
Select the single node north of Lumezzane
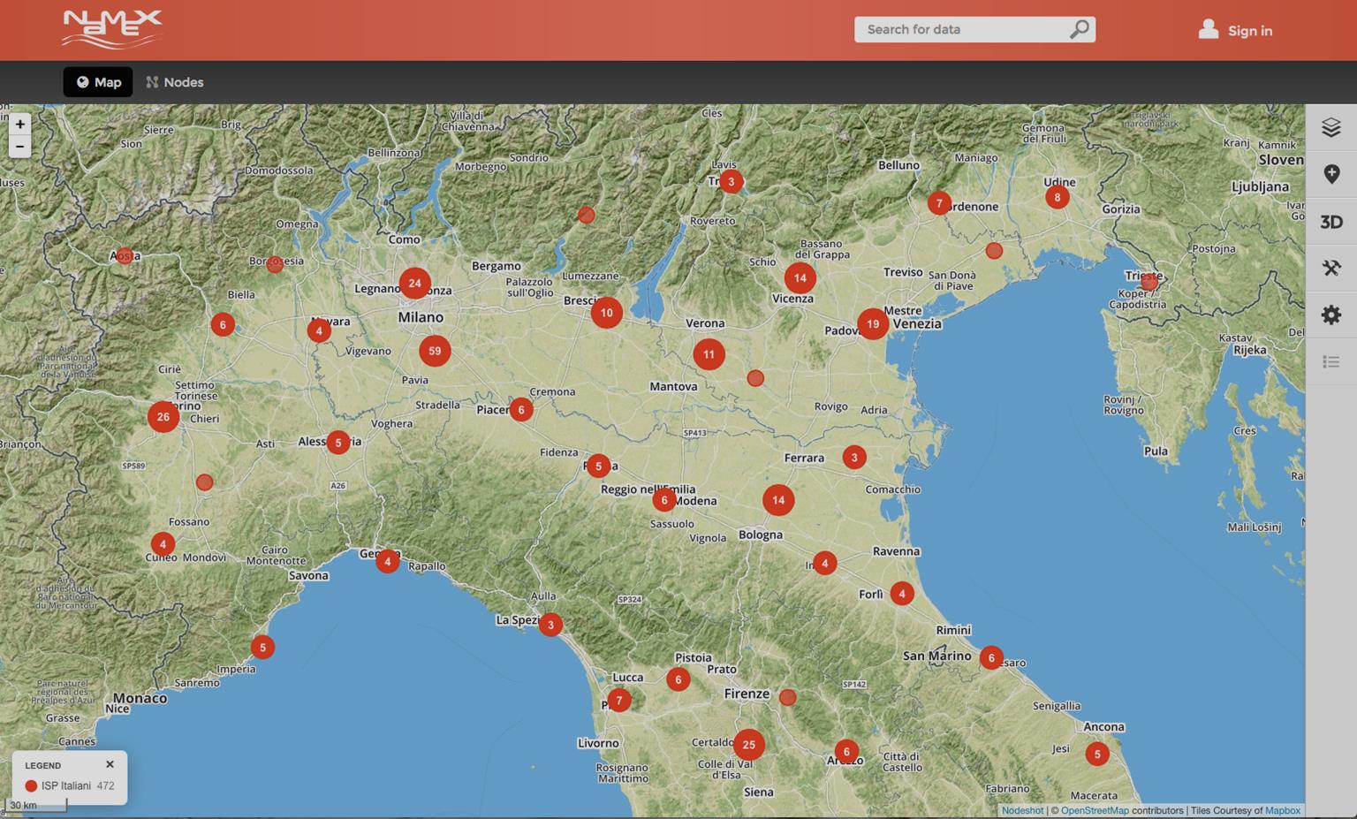(586, 215)
